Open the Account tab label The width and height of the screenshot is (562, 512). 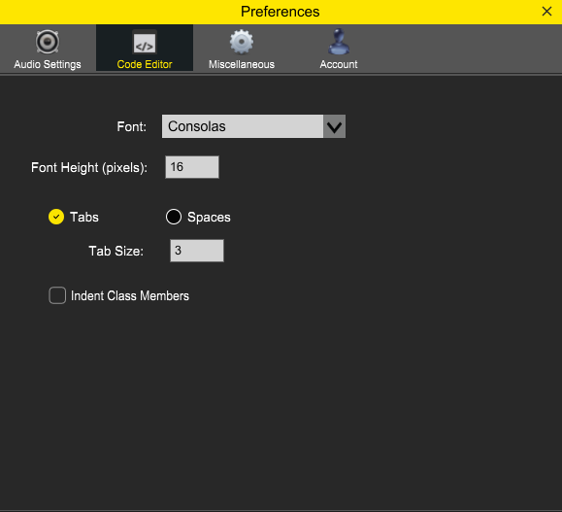point(339,64)
